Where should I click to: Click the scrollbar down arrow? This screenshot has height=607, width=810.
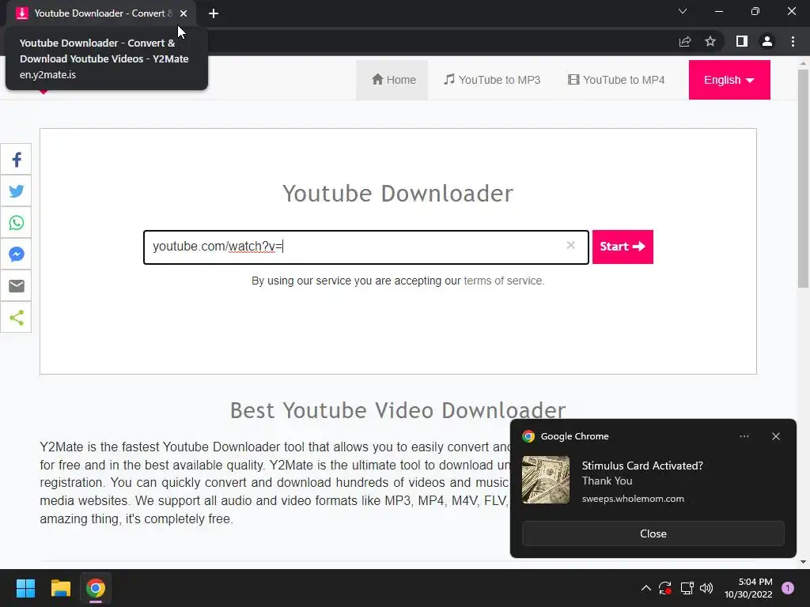(803, 562)
